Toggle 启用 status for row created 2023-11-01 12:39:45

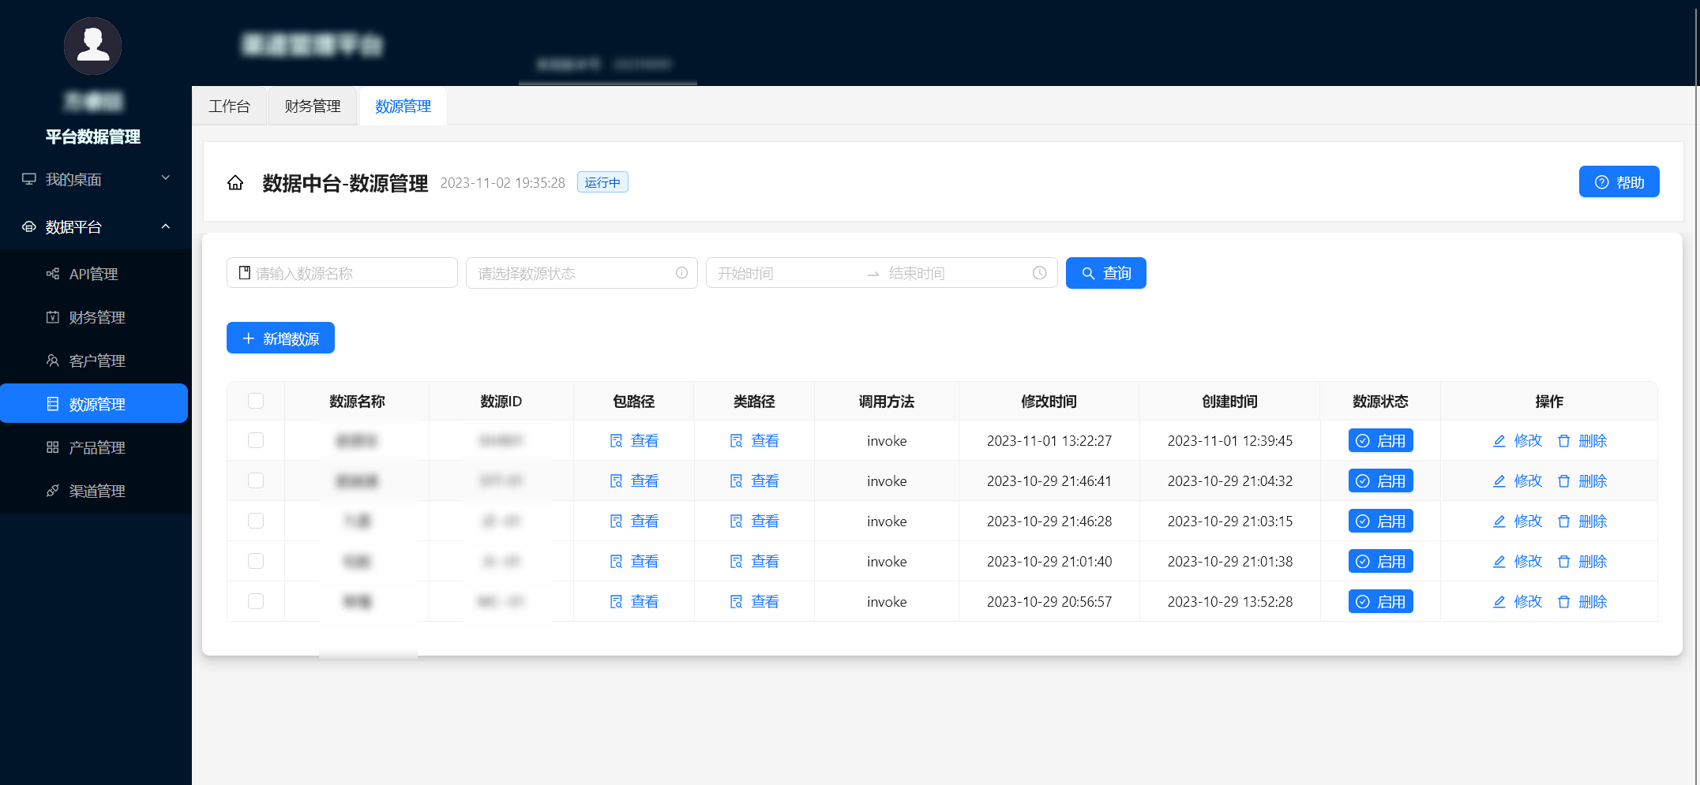pos(1380,440)
